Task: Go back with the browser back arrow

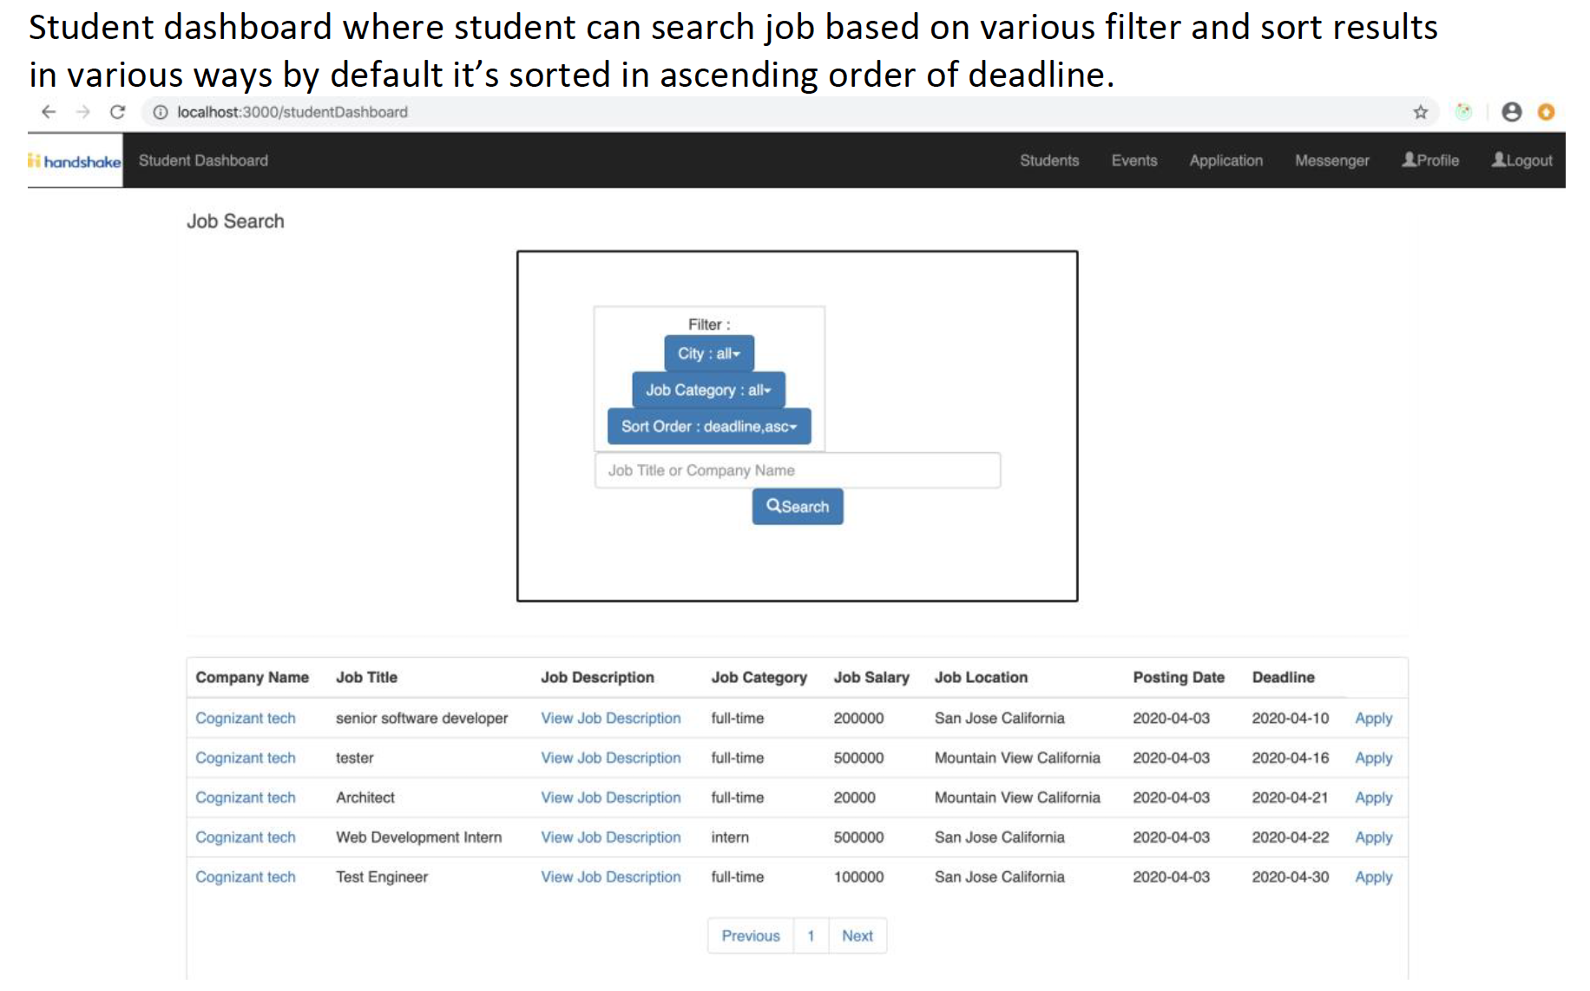Action: (x=49, y=112)
